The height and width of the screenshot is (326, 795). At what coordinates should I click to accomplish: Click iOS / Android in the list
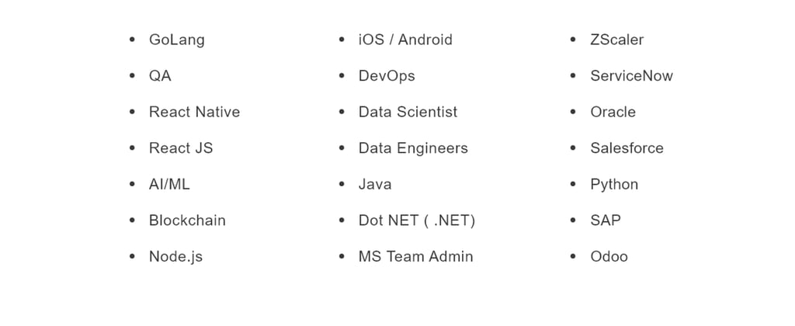pos(405,40)
